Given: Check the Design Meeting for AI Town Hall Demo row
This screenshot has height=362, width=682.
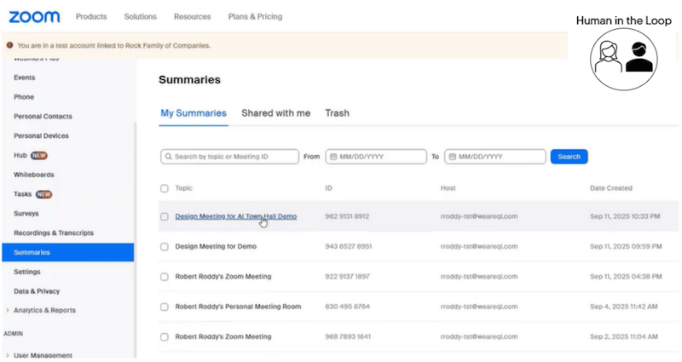Looking at the screenshot, I should 165,216.
